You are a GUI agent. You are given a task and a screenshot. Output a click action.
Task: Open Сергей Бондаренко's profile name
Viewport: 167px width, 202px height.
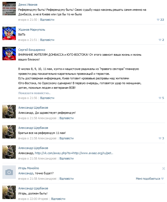click(x=32, y=50)
